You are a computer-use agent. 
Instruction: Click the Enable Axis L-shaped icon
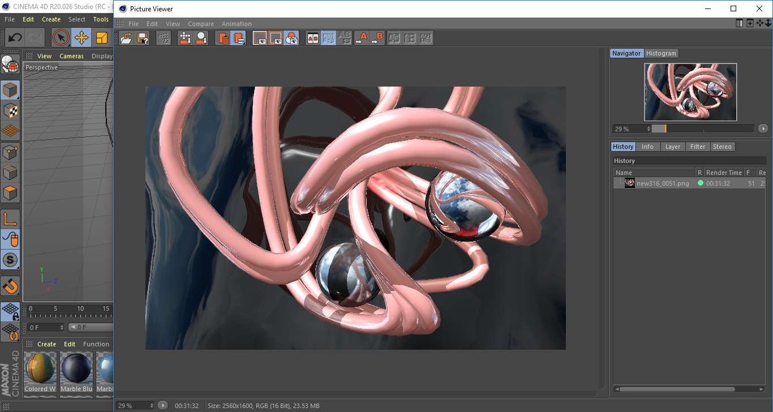pos(10,219)
